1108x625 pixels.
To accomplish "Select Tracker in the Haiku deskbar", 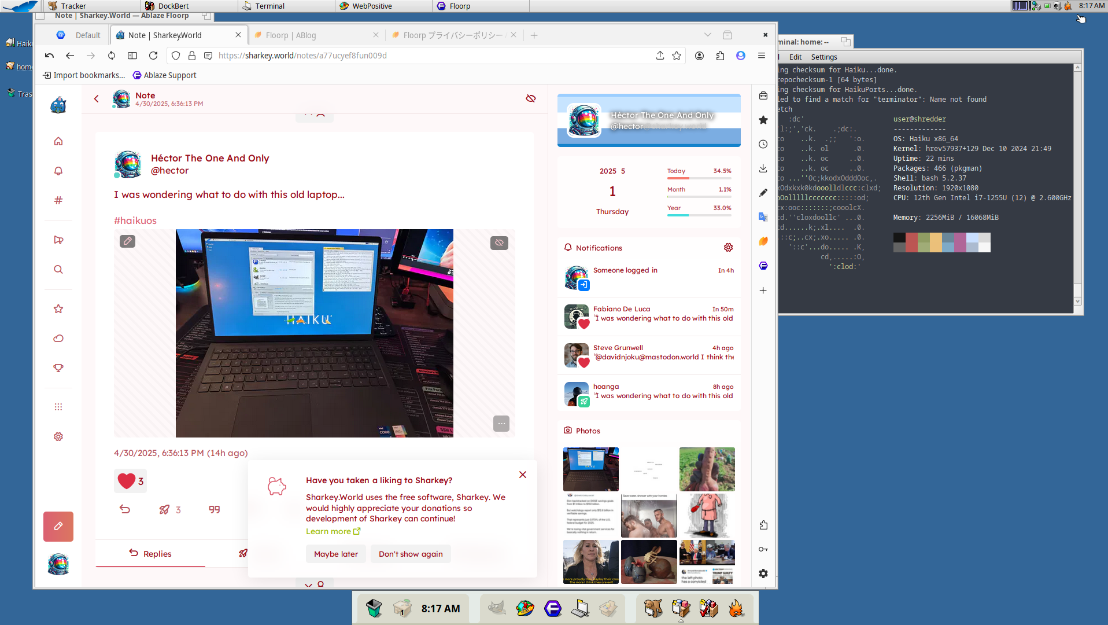I will coord(91,6).
